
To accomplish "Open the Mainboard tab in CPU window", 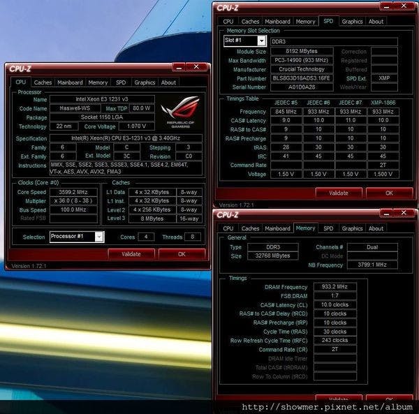I will (x=70, y=82).
